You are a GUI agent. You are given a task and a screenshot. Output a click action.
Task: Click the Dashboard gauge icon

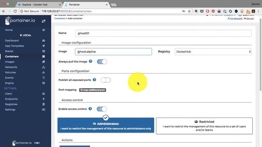(43, 40)
